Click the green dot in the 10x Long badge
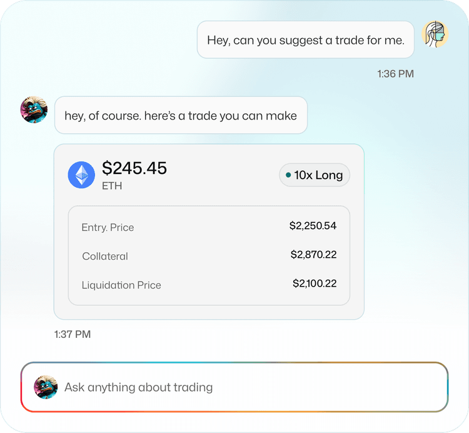This screenshot has width=469, height=433. pos(288,175)
